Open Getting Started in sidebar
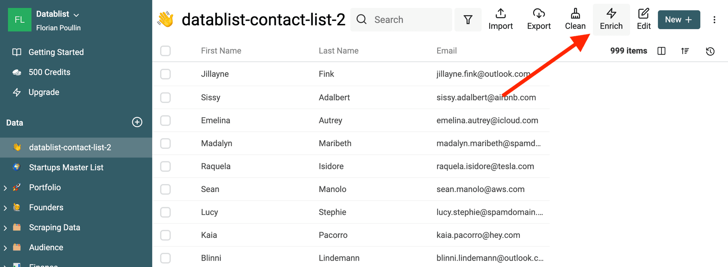 [56, 52]
